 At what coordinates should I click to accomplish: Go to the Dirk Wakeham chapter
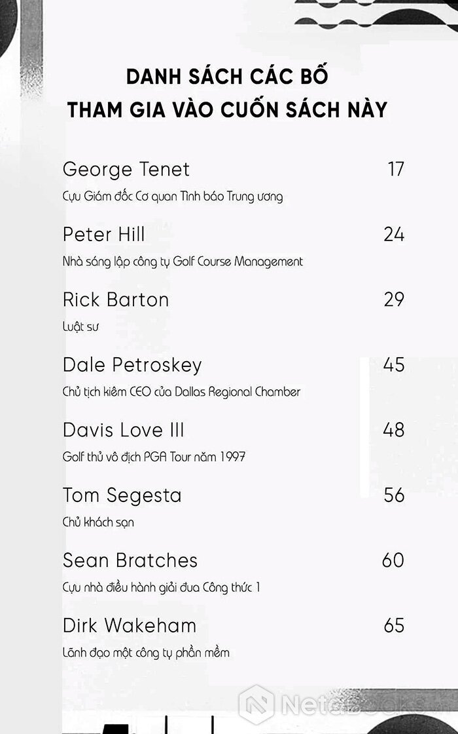pyautogui.click(x=130, y=625)
